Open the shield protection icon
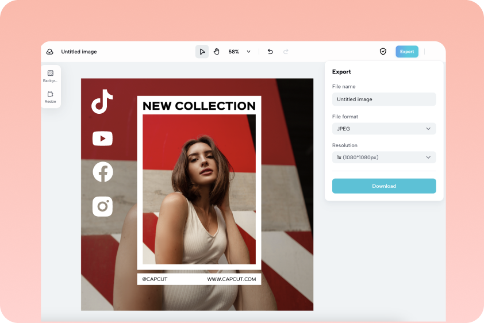484x323 pixels. tap(383, 52)
